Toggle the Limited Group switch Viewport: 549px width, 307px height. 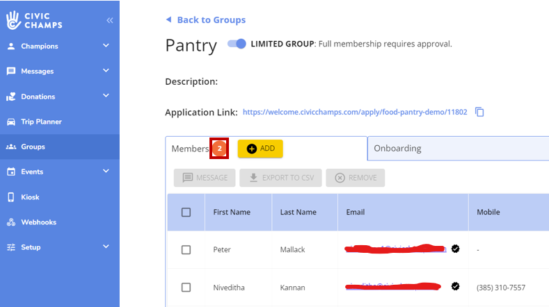click(237, 44)
